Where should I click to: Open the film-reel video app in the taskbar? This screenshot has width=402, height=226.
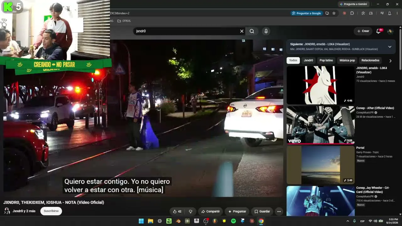pos(187,221)
